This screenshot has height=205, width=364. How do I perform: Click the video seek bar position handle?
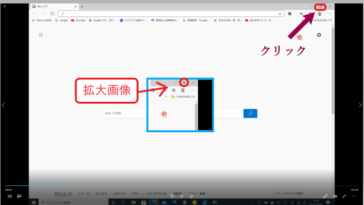(x=69, y=185)
